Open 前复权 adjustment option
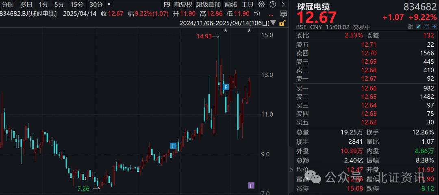This screenshot has height=195, width=439. pos(183,4)
